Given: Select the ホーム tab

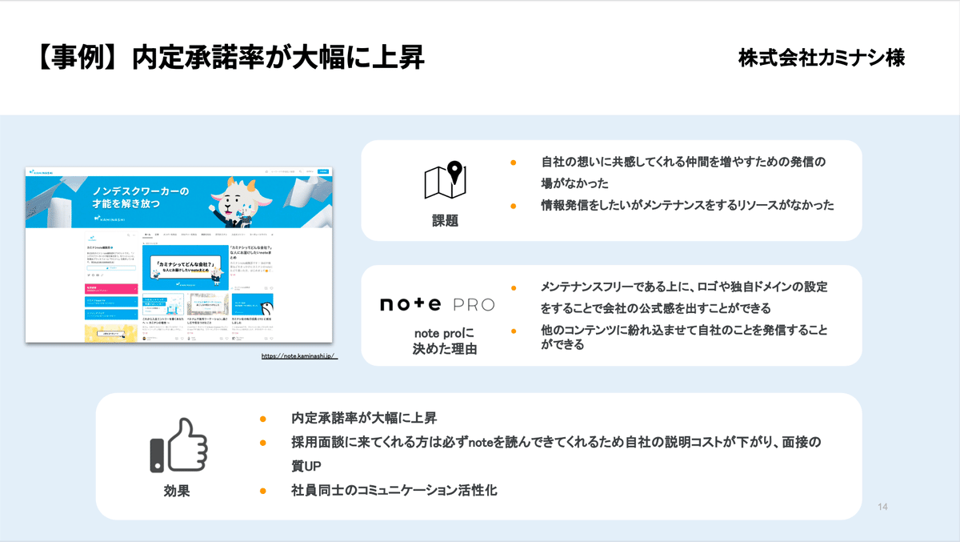Looking at the screenshot, I should 148,233.
